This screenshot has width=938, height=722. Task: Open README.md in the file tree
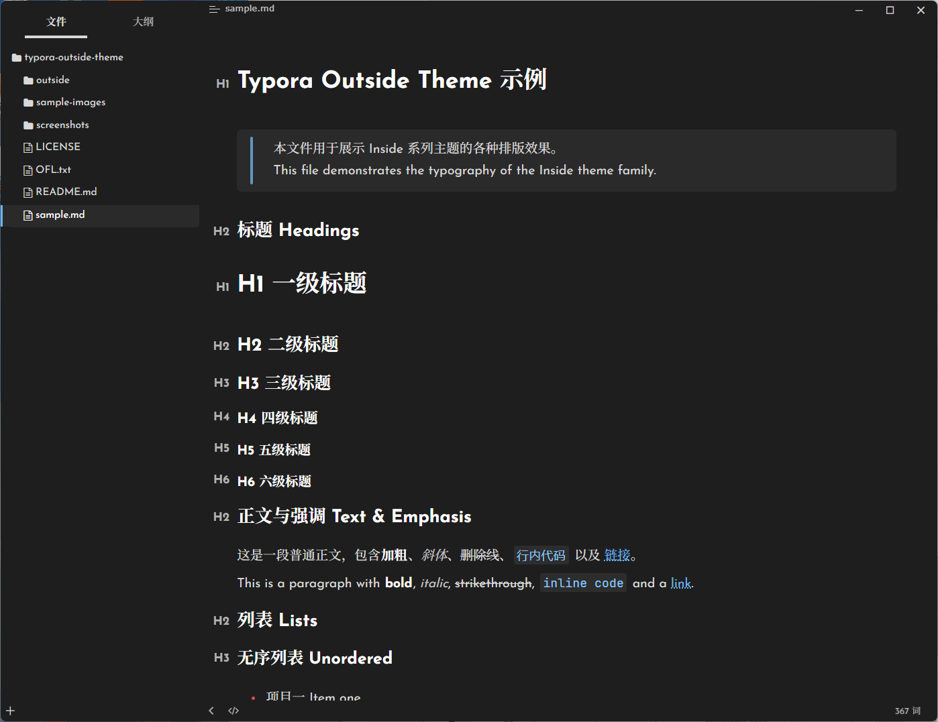pos(60,192)
